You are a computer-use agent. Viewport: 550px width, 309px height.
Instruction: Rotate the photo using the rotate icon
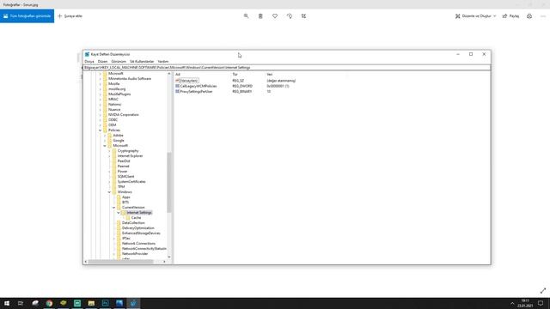click(x=290, y=16)
